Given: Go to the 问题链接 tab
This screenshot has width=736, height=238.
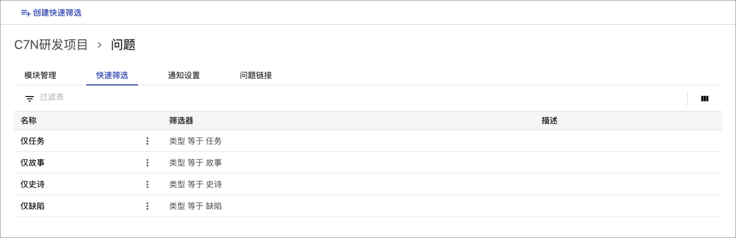Looking at the screenshot, I should tap(256, 75).
